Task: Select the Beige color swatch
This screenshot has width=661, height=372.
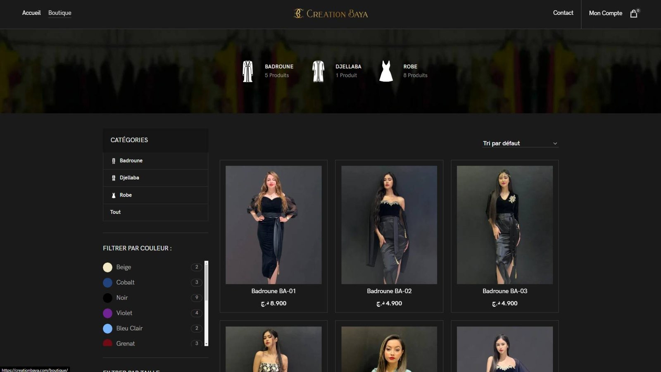Action: pos(108,267)
